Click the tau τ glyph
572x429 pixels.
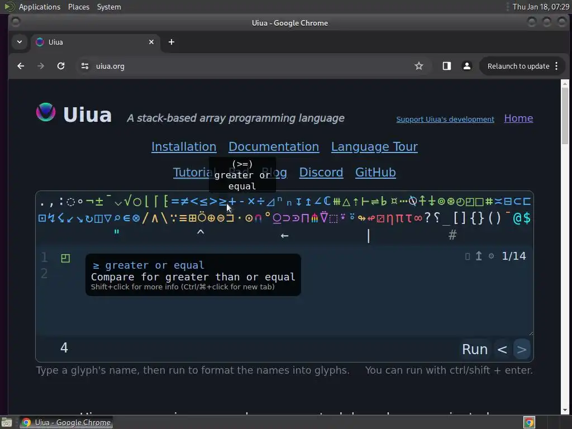(x=408, y=218)
